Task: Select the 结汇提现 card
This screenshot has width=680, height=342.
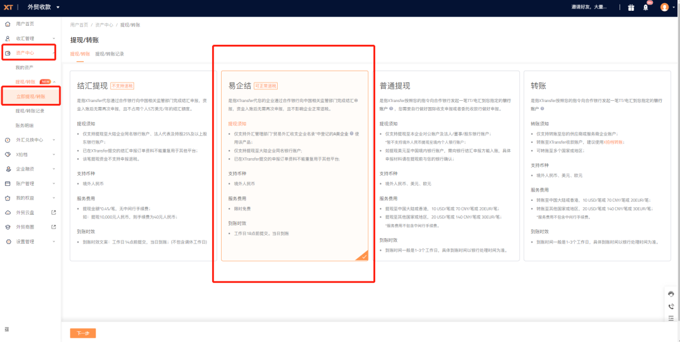Action: pyautogui.click(x=143, y=166)
